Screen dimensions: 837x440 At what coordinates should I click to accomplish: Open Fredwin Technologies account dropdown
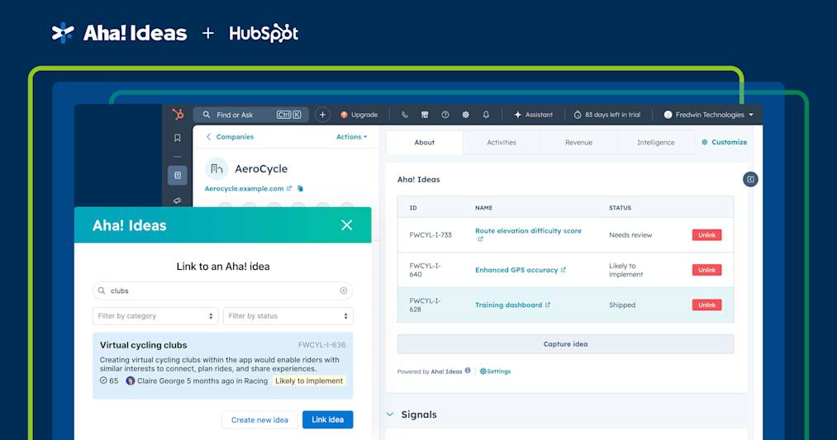[x=708, y=115]
